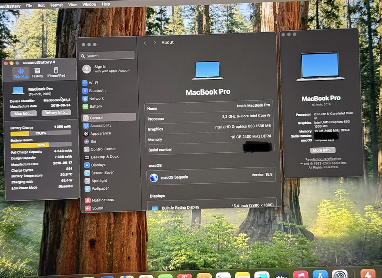Open the Music app in the Dock
Viewport: 382px width, 278px height.
pos(301,274)
